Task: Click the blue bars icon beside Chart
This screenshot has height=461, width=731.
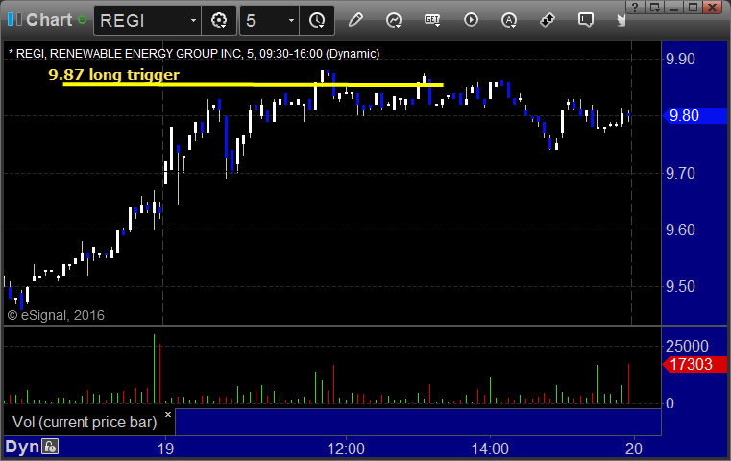Action: click(14, 20)
